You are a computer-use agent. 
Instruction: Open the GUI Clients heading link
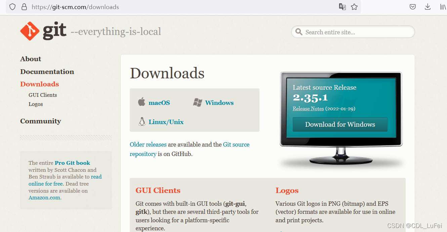(158, 190)
